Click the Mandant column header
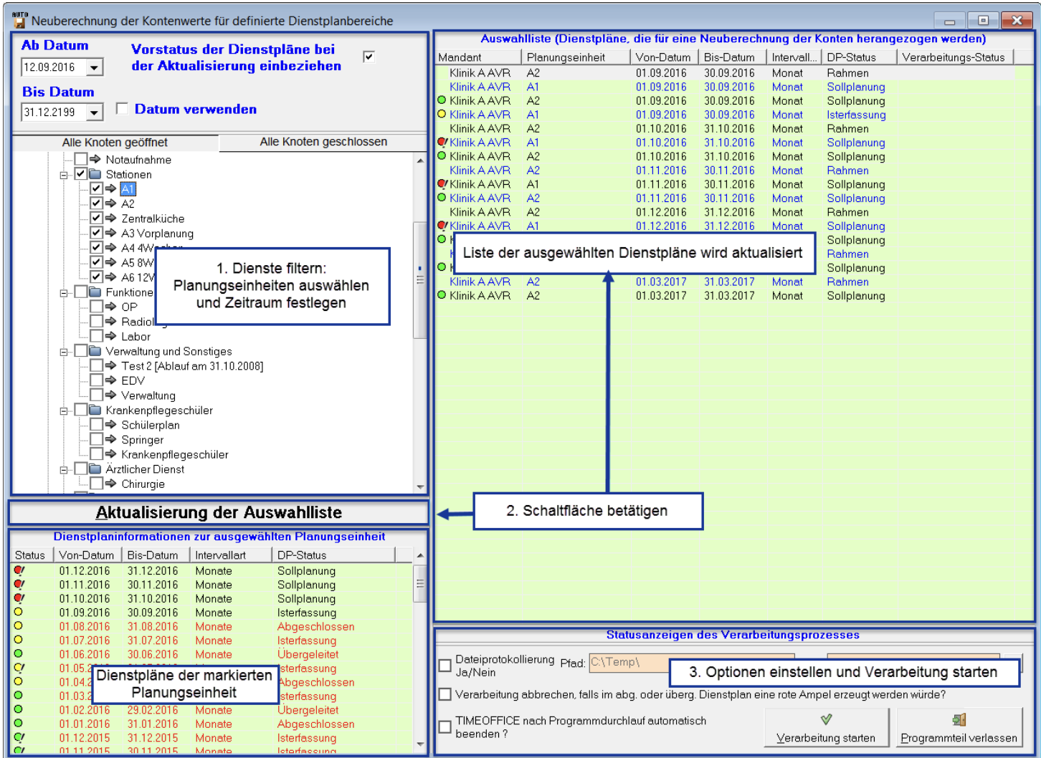The width and height of the screenshot is (1041, 758). coord(478,57)
